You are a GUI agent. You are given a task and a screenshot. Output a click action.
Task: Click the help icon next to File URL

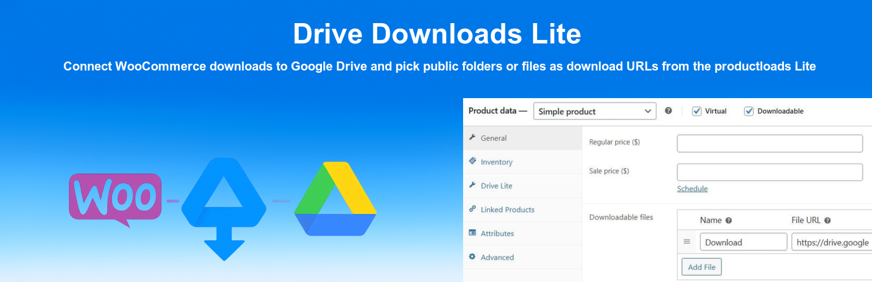827,221
